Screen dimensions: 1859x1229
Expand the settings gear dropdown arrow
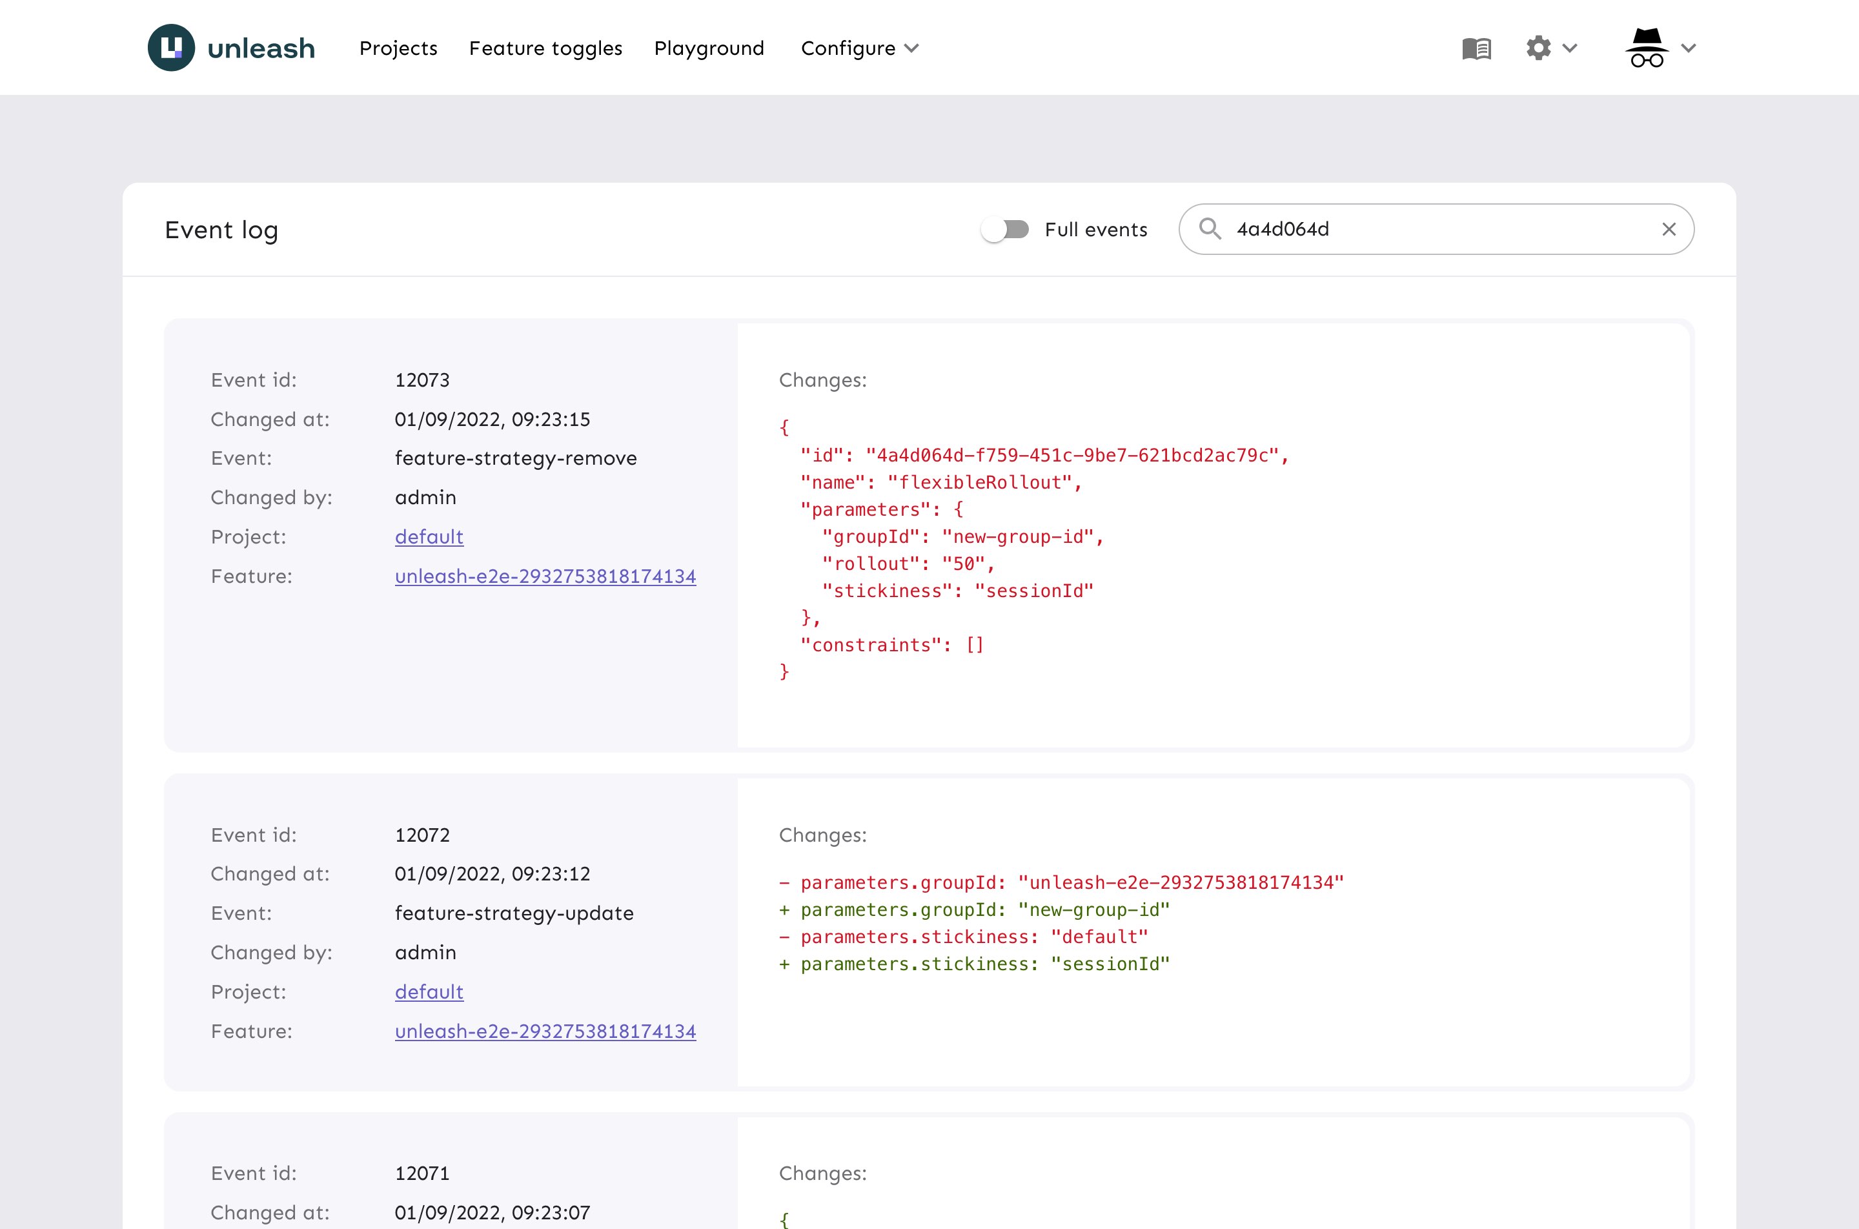(1570, 48)
